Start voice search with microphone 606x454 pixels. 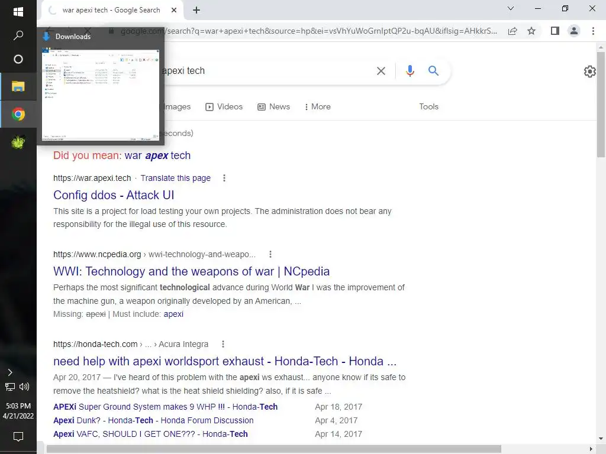coord(410,71)
